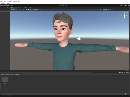The width and height of the screenshot is (130, 97).
Task: Click the Pack1 breadcrumb folder
Action: pos(8,74)
